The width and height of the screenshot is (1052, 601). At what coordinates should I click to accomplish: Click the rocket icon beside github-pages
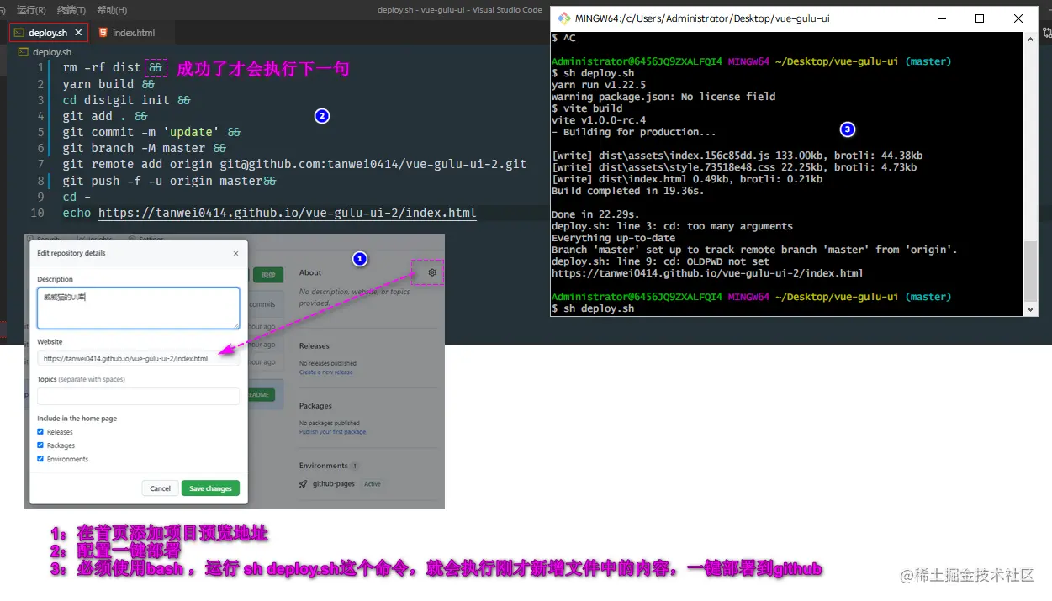(x=304, y=484)
